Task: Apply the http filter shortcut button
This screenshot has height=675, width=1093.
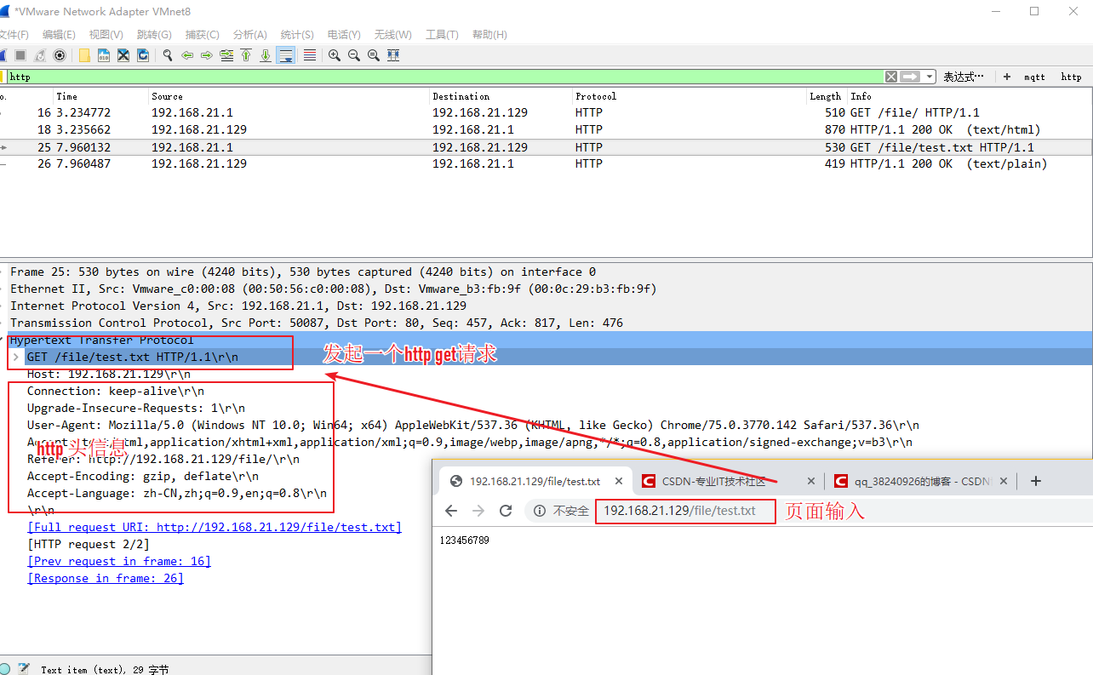Action: 1071,77
